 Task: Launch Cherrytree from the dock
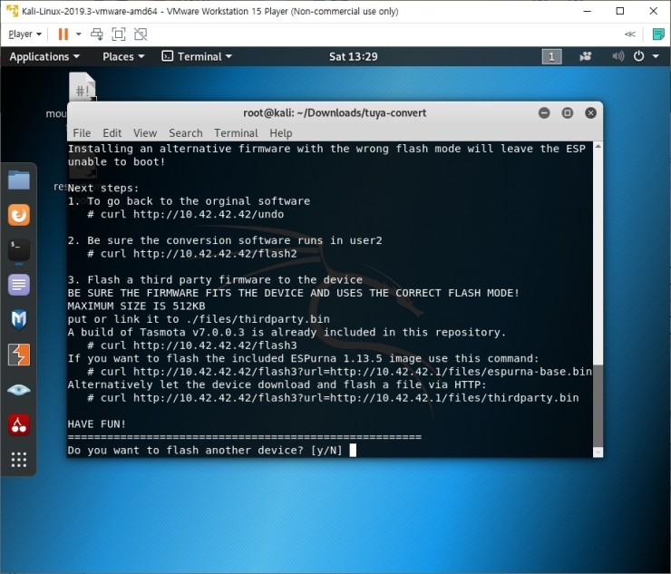click(19, 424)
